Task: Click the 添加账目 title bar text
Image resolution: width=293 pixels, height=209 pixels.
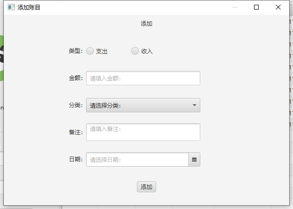Action: coord(29,8)
